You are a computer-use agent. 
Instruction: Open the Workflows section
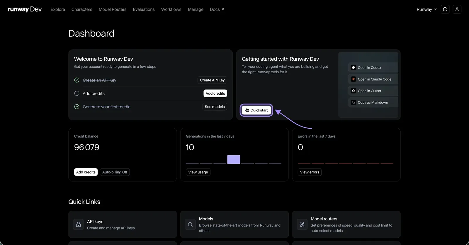(x=171, y=9)
